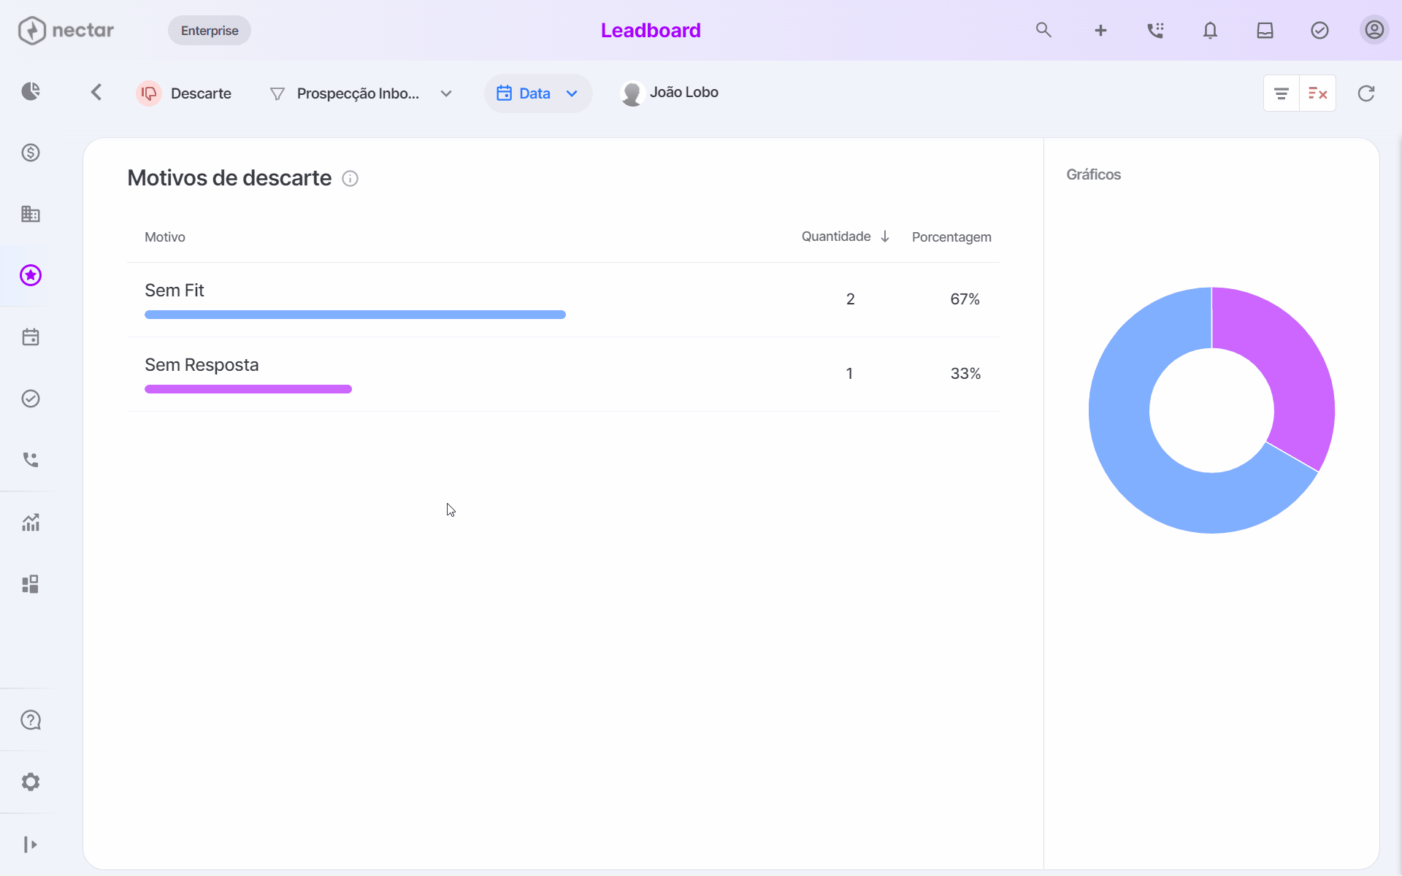The width and height of the screenshot is (1402, 876).
Task: Expand the sidebar with the arrow icon
Action: point(31,845)
